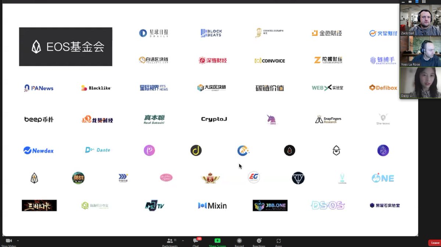Click the Dante logo
Screen dimensions: 441x247
97,150
